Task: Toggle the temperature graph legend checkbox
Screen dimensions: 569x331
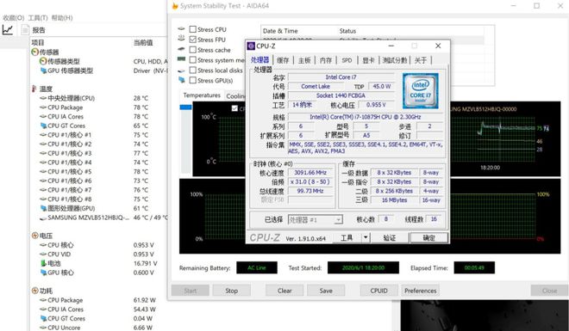Action: [x=234, y=108]
